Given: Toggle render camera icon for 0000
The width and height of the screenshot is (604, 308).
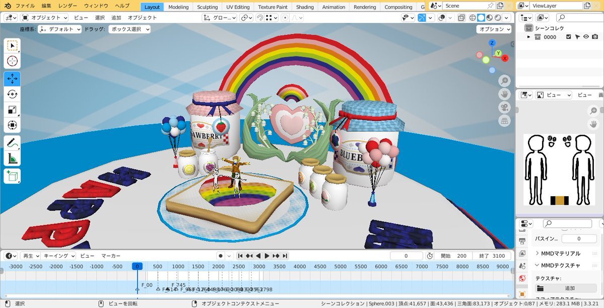Looking at the screenshot, I should coord(595,37).
